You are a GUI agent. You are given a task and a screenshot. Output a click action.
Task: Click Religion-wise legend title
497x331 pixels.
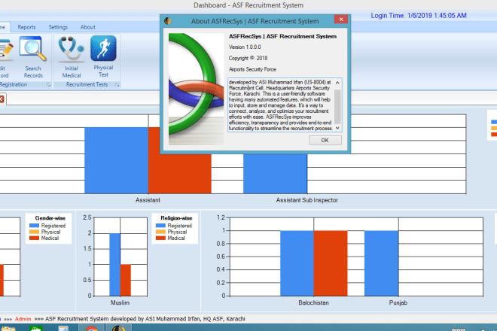click(176, 218)
